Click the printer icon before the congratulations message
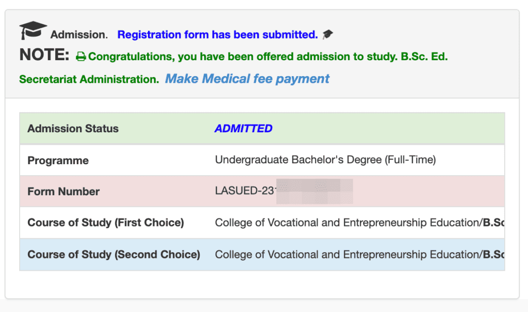The height and width of the screenshot is (312, 528). pyautogui.click(x=80, y=57)
